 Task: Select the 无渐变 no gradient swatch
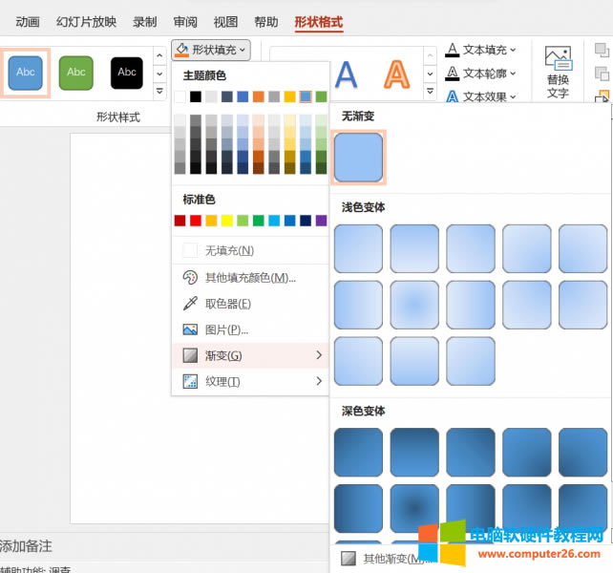pyautogui.click(x=358, y=158)
